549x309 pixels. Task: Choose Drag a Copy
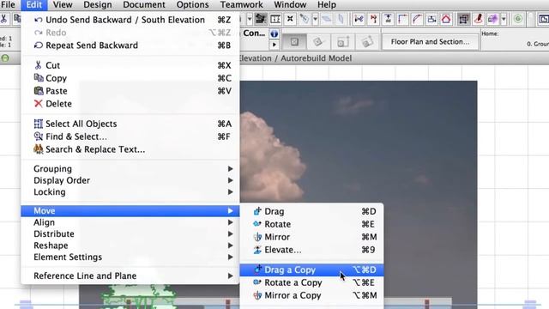(x=311, y=270)
